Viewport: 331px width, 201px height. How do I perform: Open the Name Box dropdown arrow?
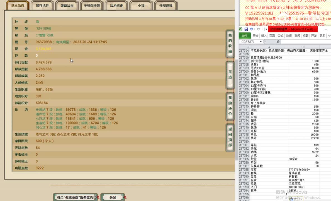[261, 41]
